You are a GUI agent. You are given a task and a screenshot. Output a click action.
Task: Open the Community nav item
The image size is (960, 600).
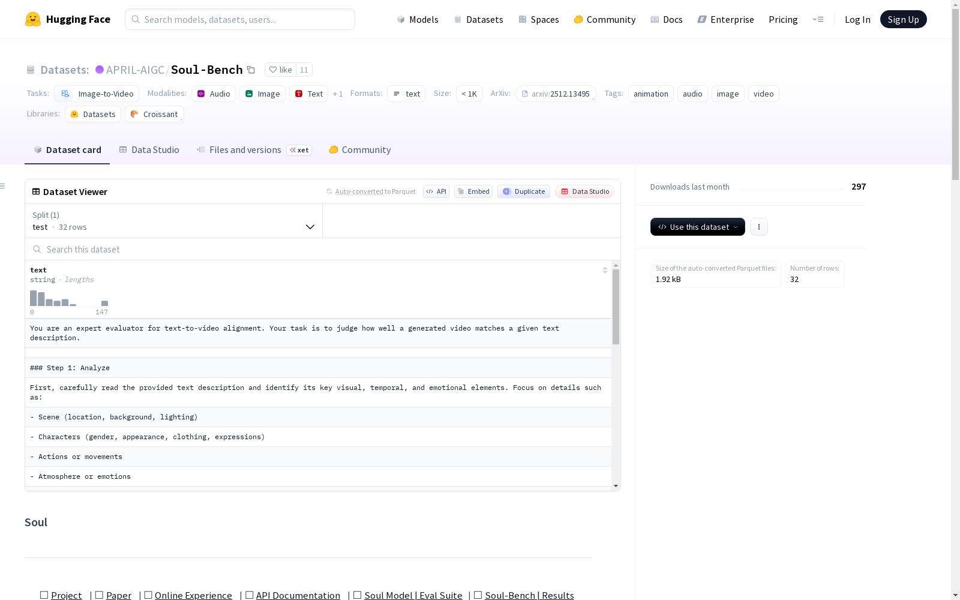605,19
